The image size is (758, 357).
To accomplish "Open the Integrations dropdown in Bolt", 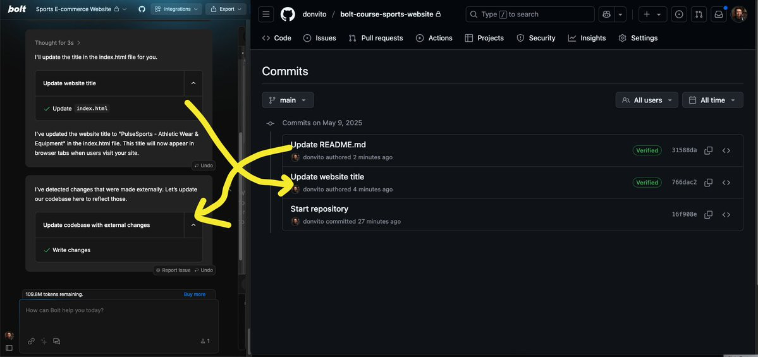I will (x=176, y=9).
